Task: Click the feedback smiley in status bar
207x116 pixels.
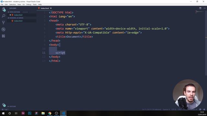Action: click(200, 110)
